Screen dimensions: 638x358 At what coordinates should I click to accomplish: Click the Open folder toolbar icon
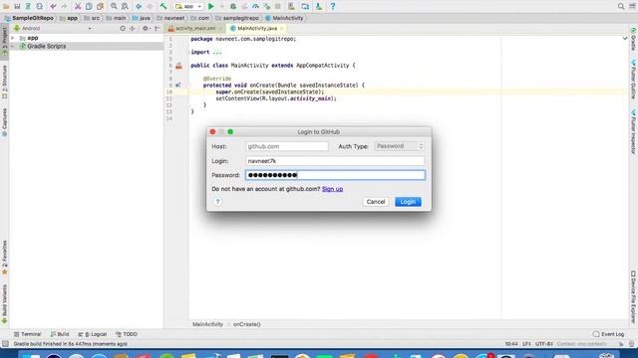(6, 6)
